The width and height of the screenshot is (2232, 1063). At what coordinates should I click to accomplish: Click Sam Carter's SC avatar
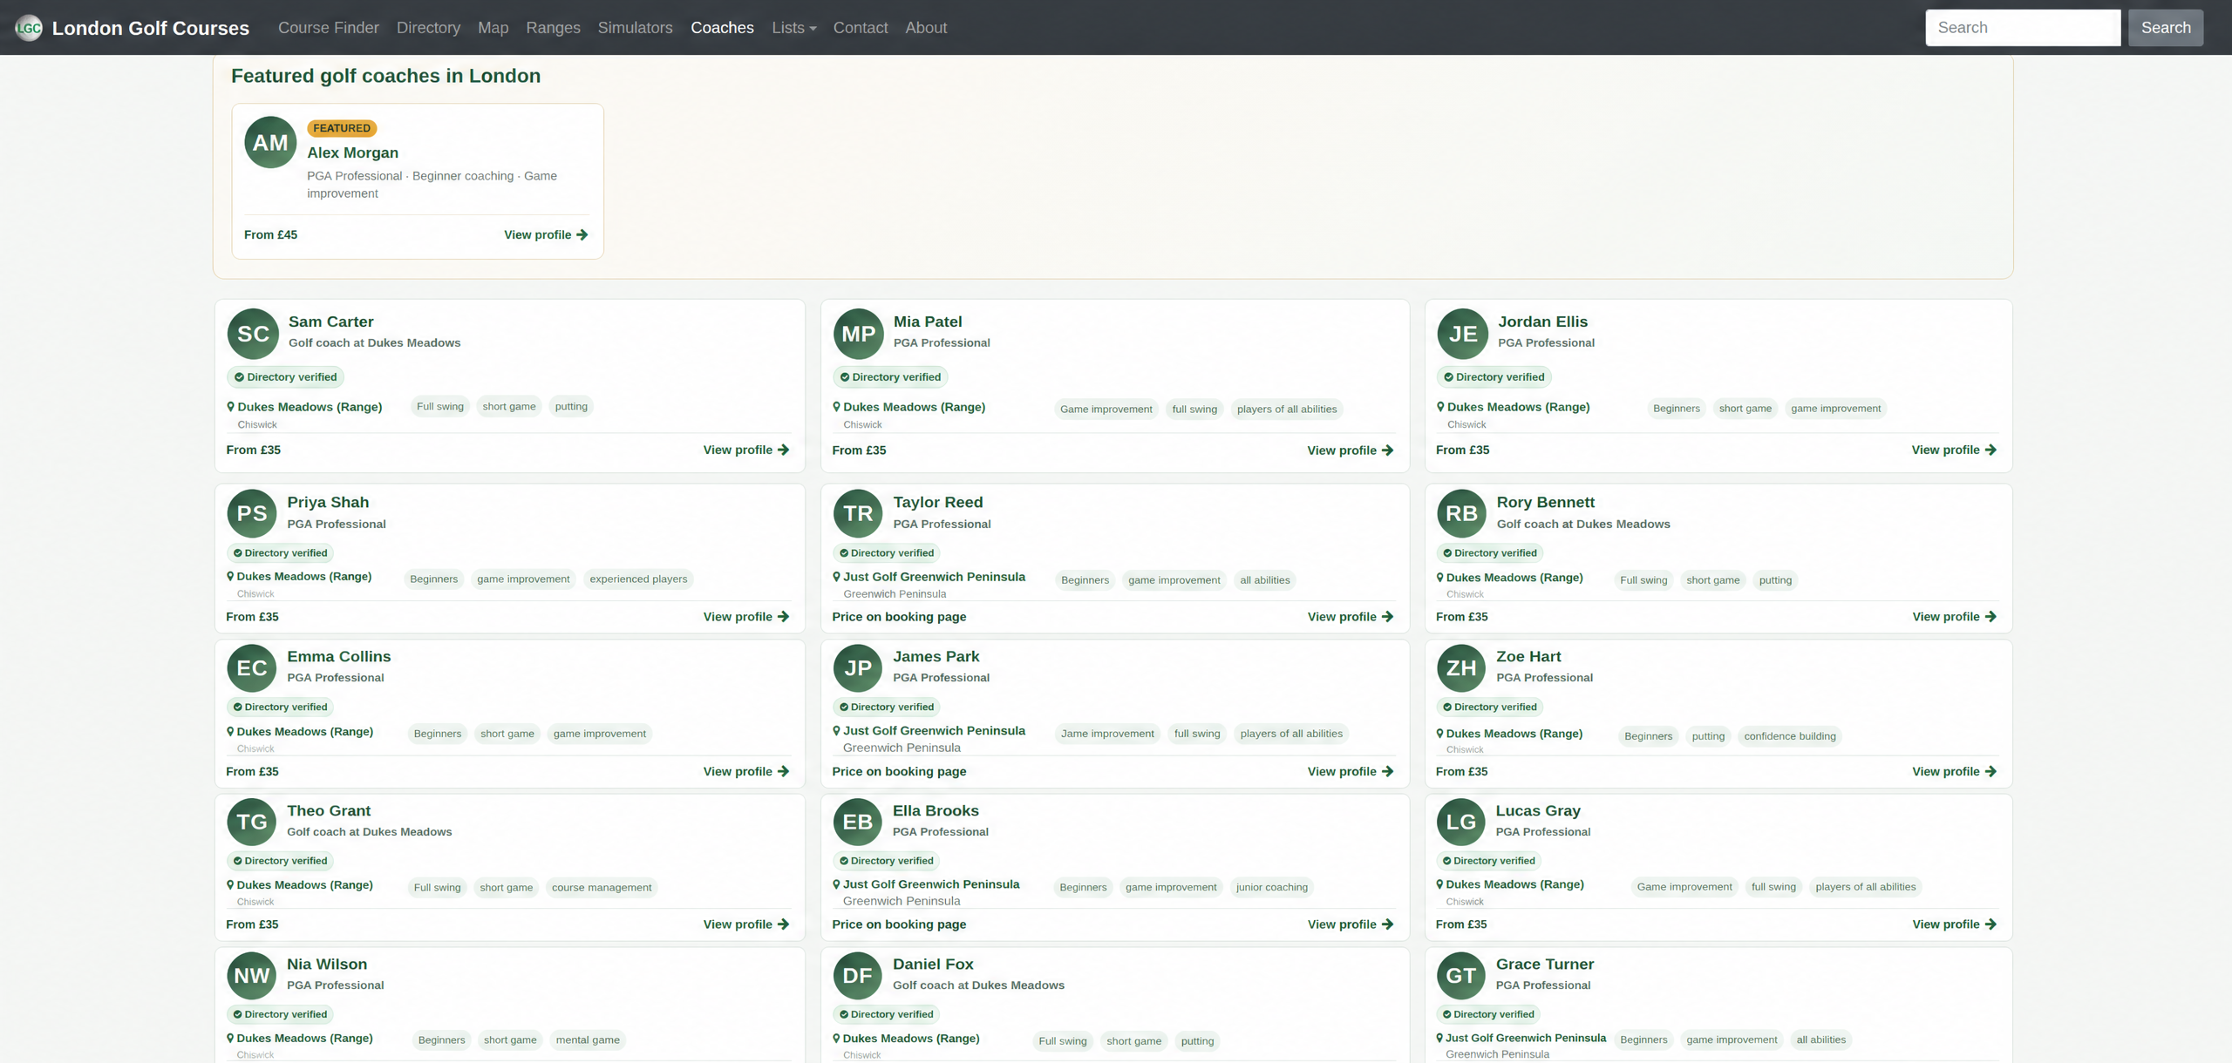253,334
